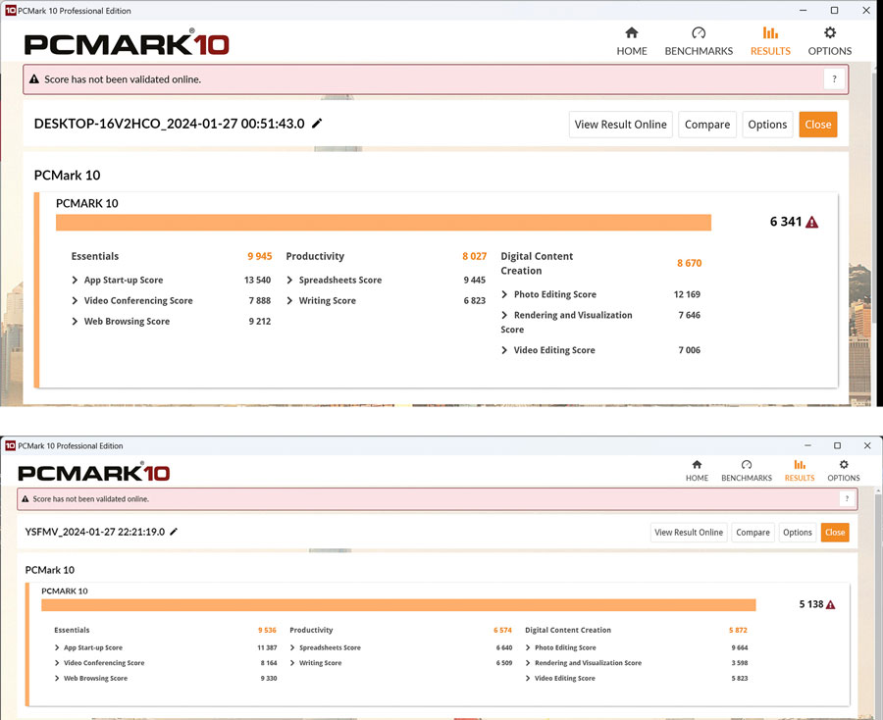Click warning triangle icon in bottom validation banner
Screen dimensions: 883x720
tap(25, 498)
